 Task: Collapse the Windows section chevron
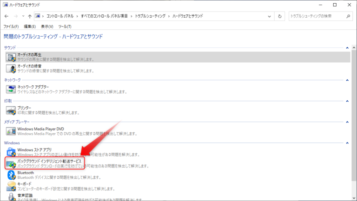347,143
